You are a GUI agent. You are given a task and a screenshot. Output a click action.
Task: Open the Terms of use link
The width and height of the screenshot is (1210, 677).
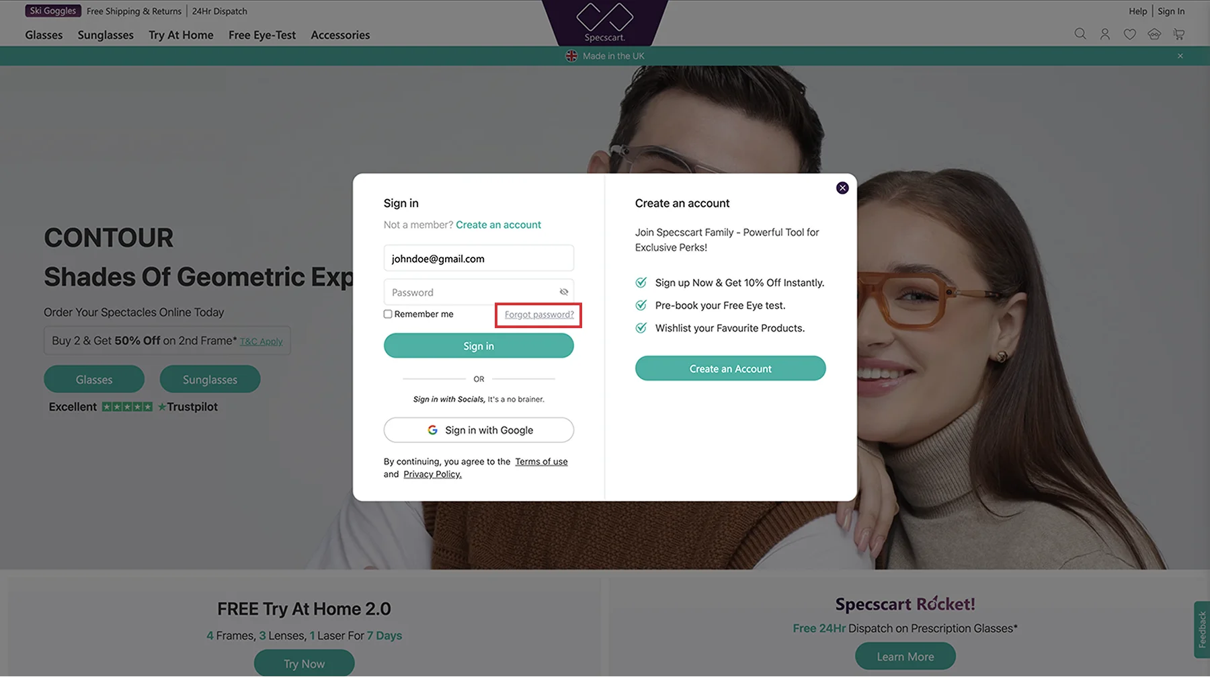pos(541,462)
